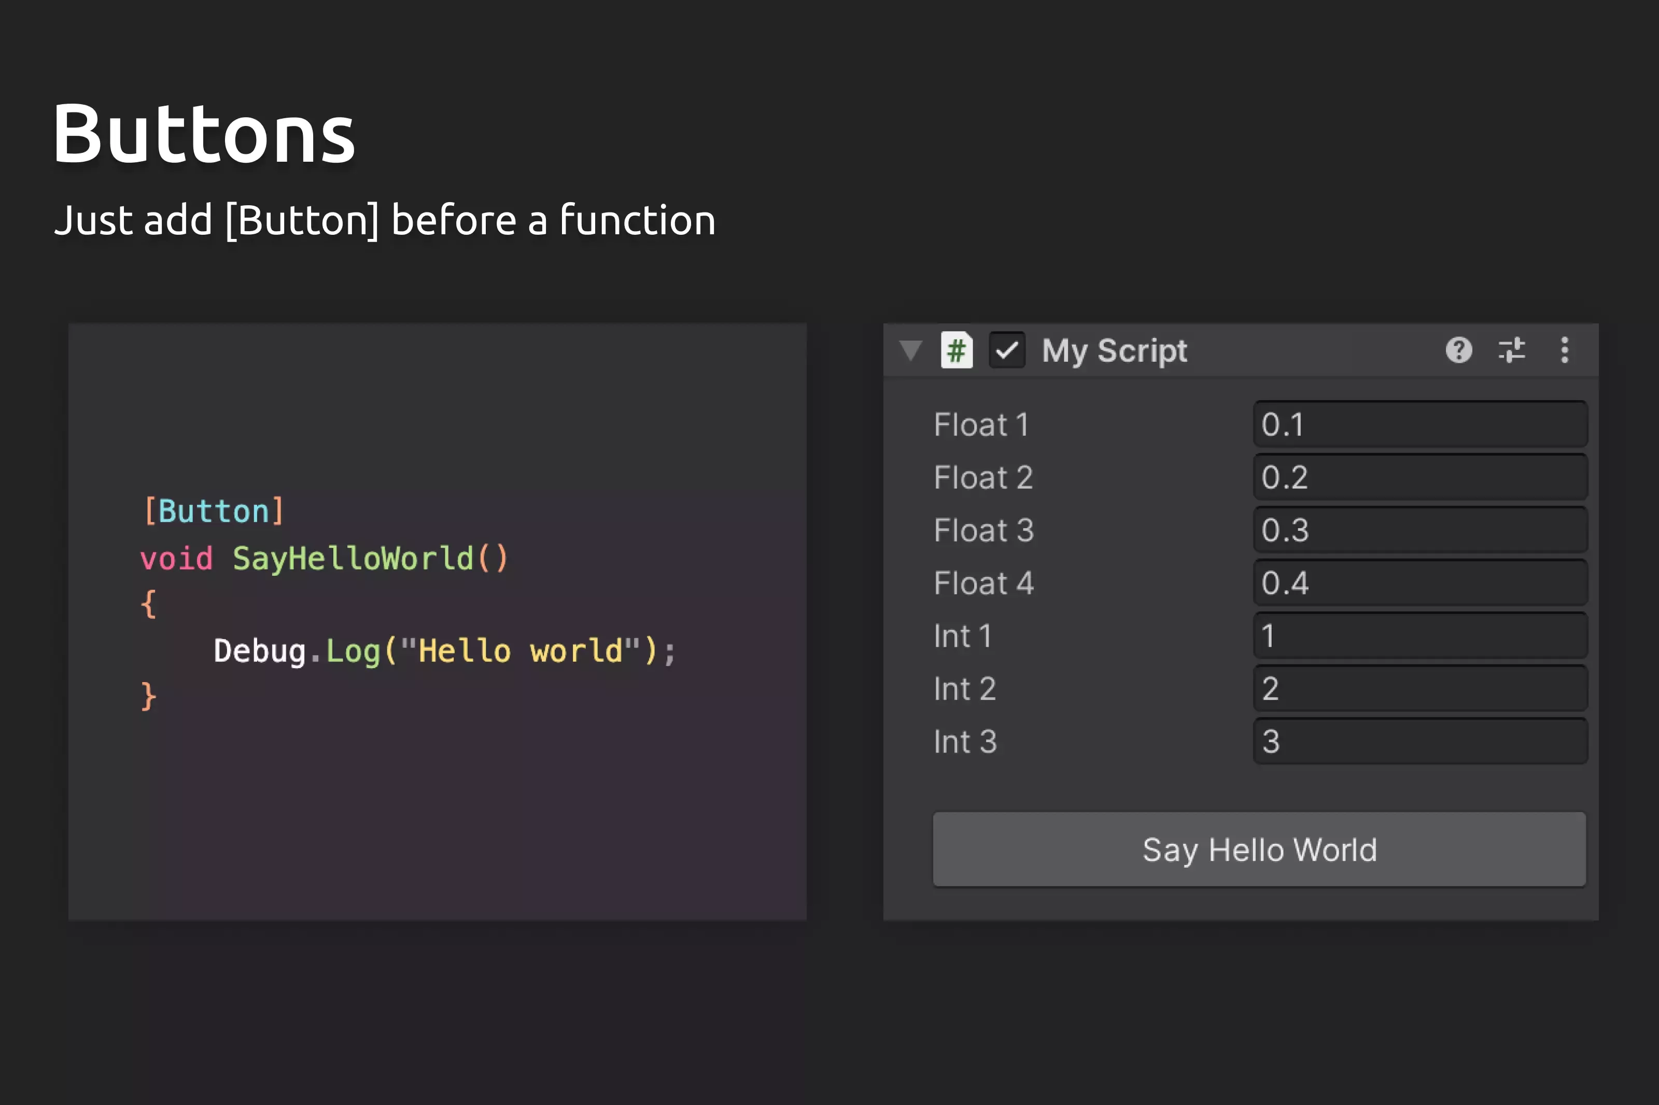Click the C# script icon
This screenshot has height=1105, width=1659.
click(x=957, y=350)
